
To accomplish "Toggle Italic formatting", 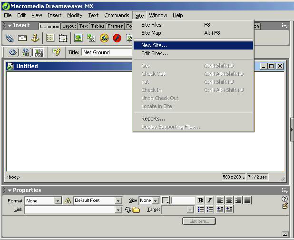I will (x=210, y=200).
